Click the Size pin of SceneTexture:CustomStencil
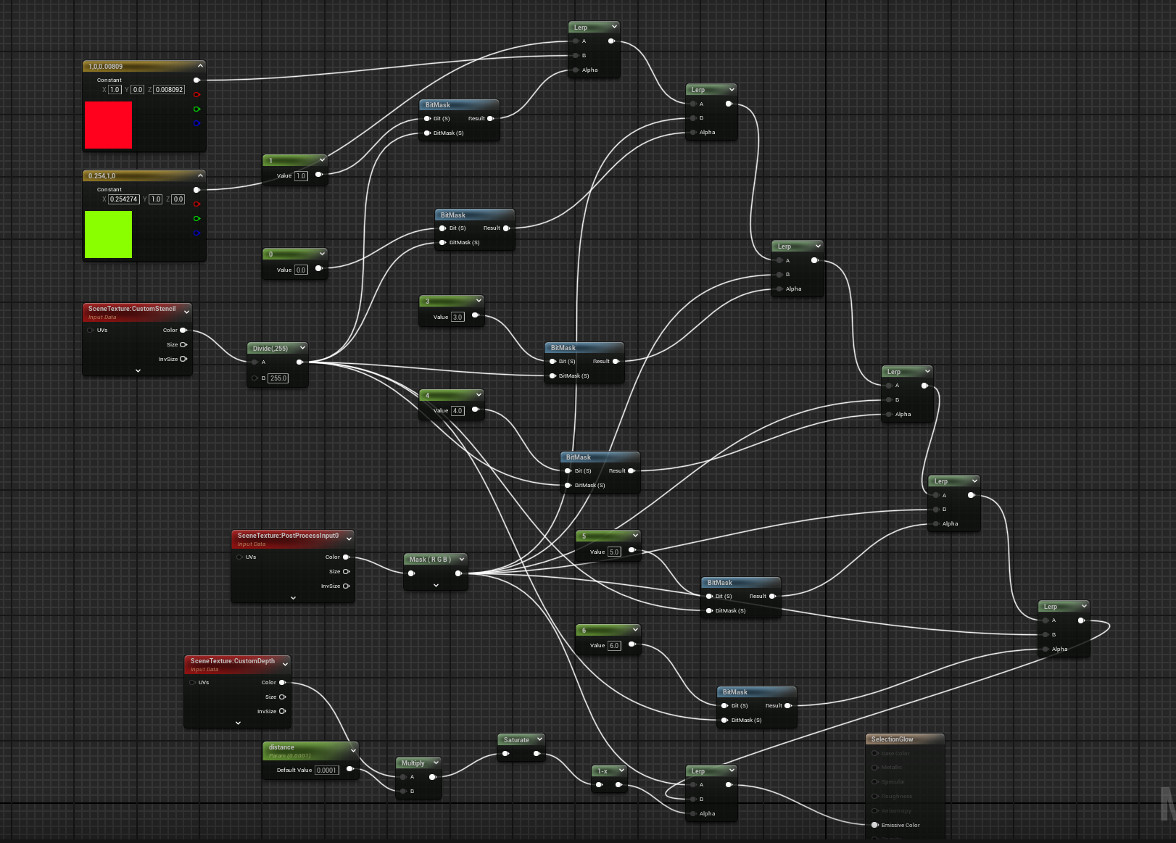Screen dimensions: 1176x843 pos(183,345)
